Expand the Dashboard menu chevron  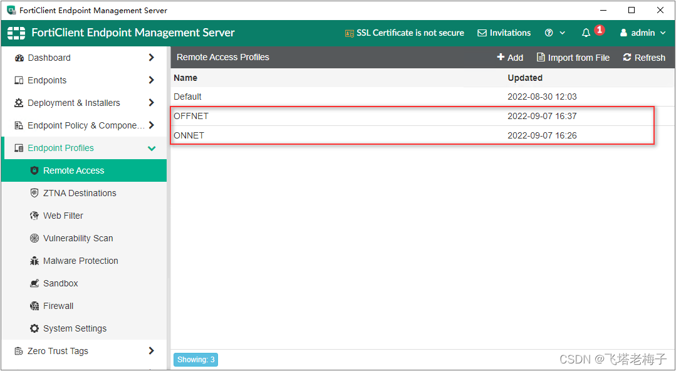[152, 58]
